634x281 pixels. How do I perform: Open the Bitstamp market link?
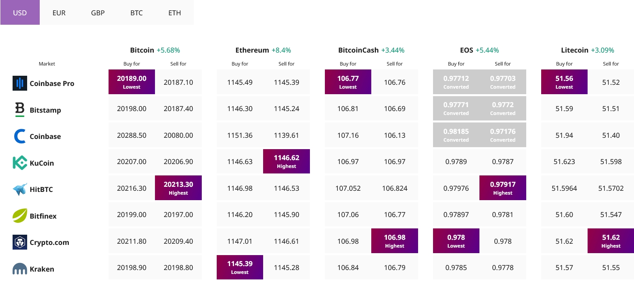click(45, 110)
